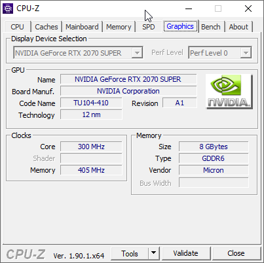Select the Graphics tab
Viewport: 264px width, 263px height.
pos(180,26)
